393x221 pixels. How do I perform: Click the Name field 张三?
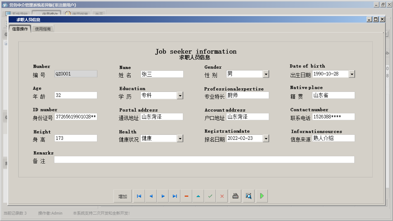tap(162, 74)
